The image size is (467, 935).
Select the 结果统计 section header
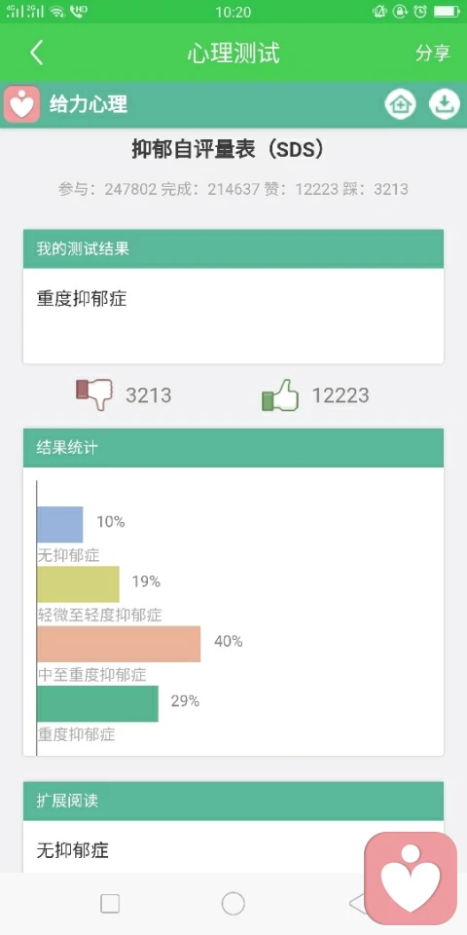coord(233,448)
